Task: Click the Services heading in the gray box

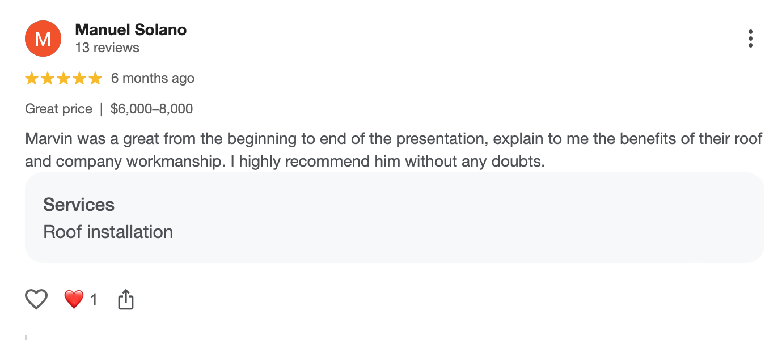Action: click(79, 205)
